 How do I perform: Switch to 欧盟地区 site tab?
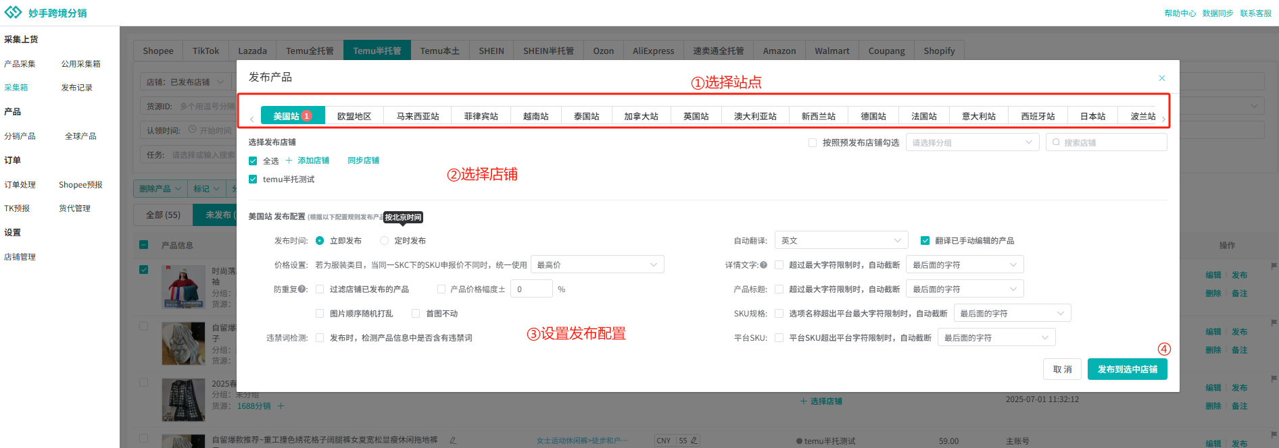(x=354, y=116)
